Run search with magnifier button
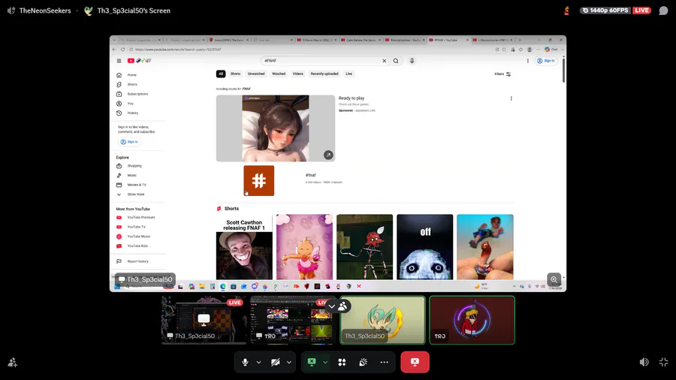 396,61
